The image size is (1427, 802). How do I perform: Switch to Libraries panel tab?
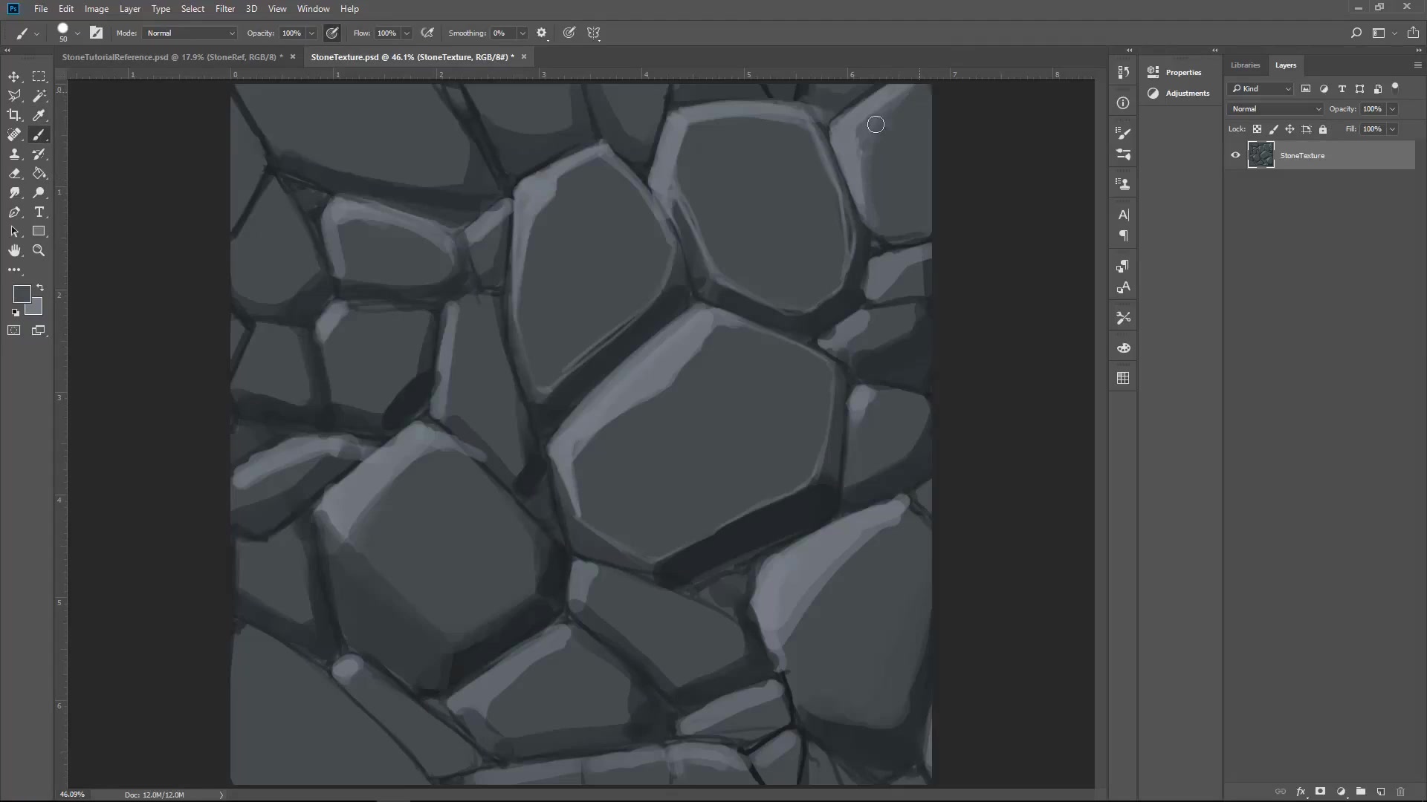tap(1246, 65)
